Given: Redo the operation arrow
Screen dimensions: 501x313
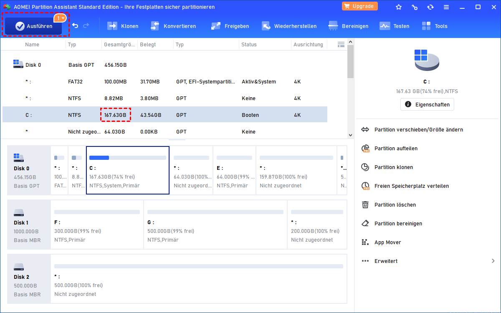Looking at the screenshot, I should [86, 26].
